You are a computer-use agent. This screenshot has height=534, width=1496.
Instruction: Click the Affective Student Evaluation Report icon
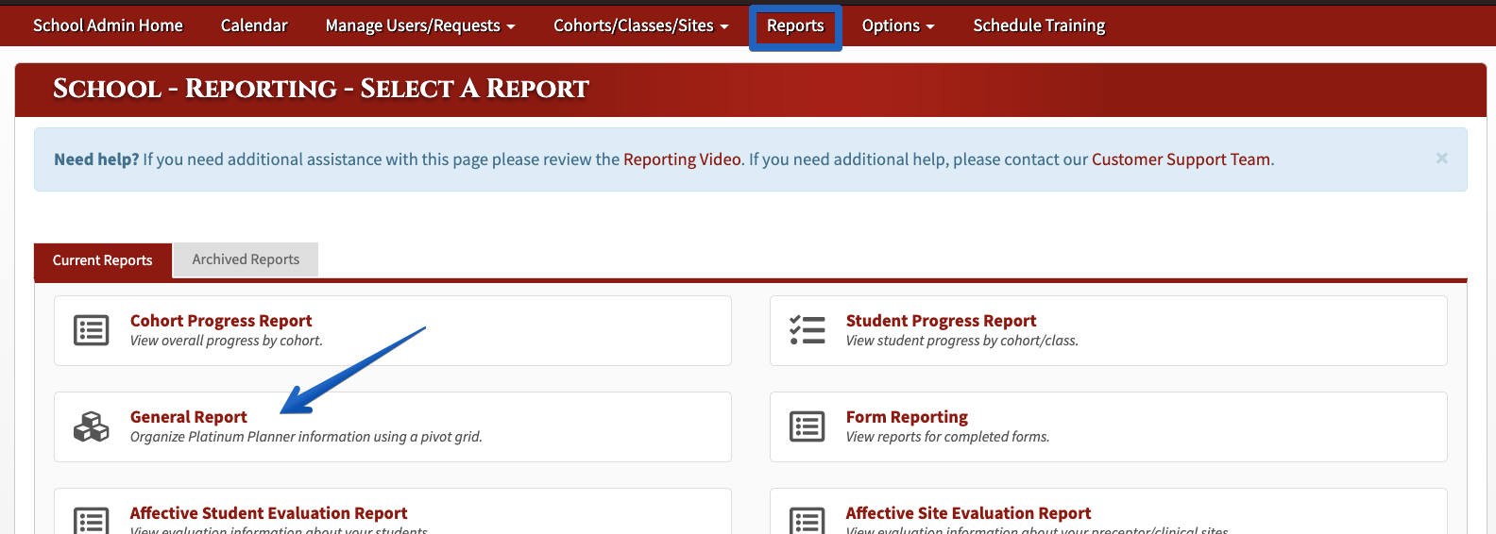[x=92, y=521]
